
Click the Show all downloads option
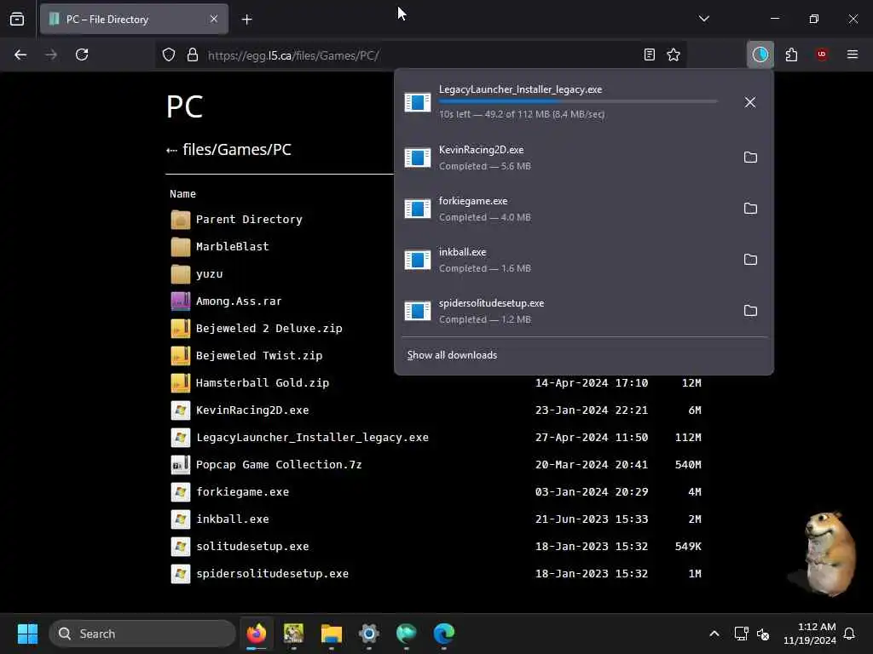tap(452, 355)
